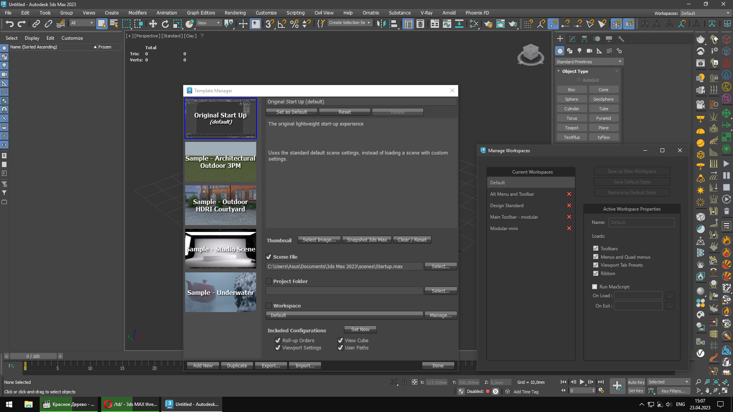Click the Undo arrow in main toolbar

pyautogui.click(x=10, y=24)
